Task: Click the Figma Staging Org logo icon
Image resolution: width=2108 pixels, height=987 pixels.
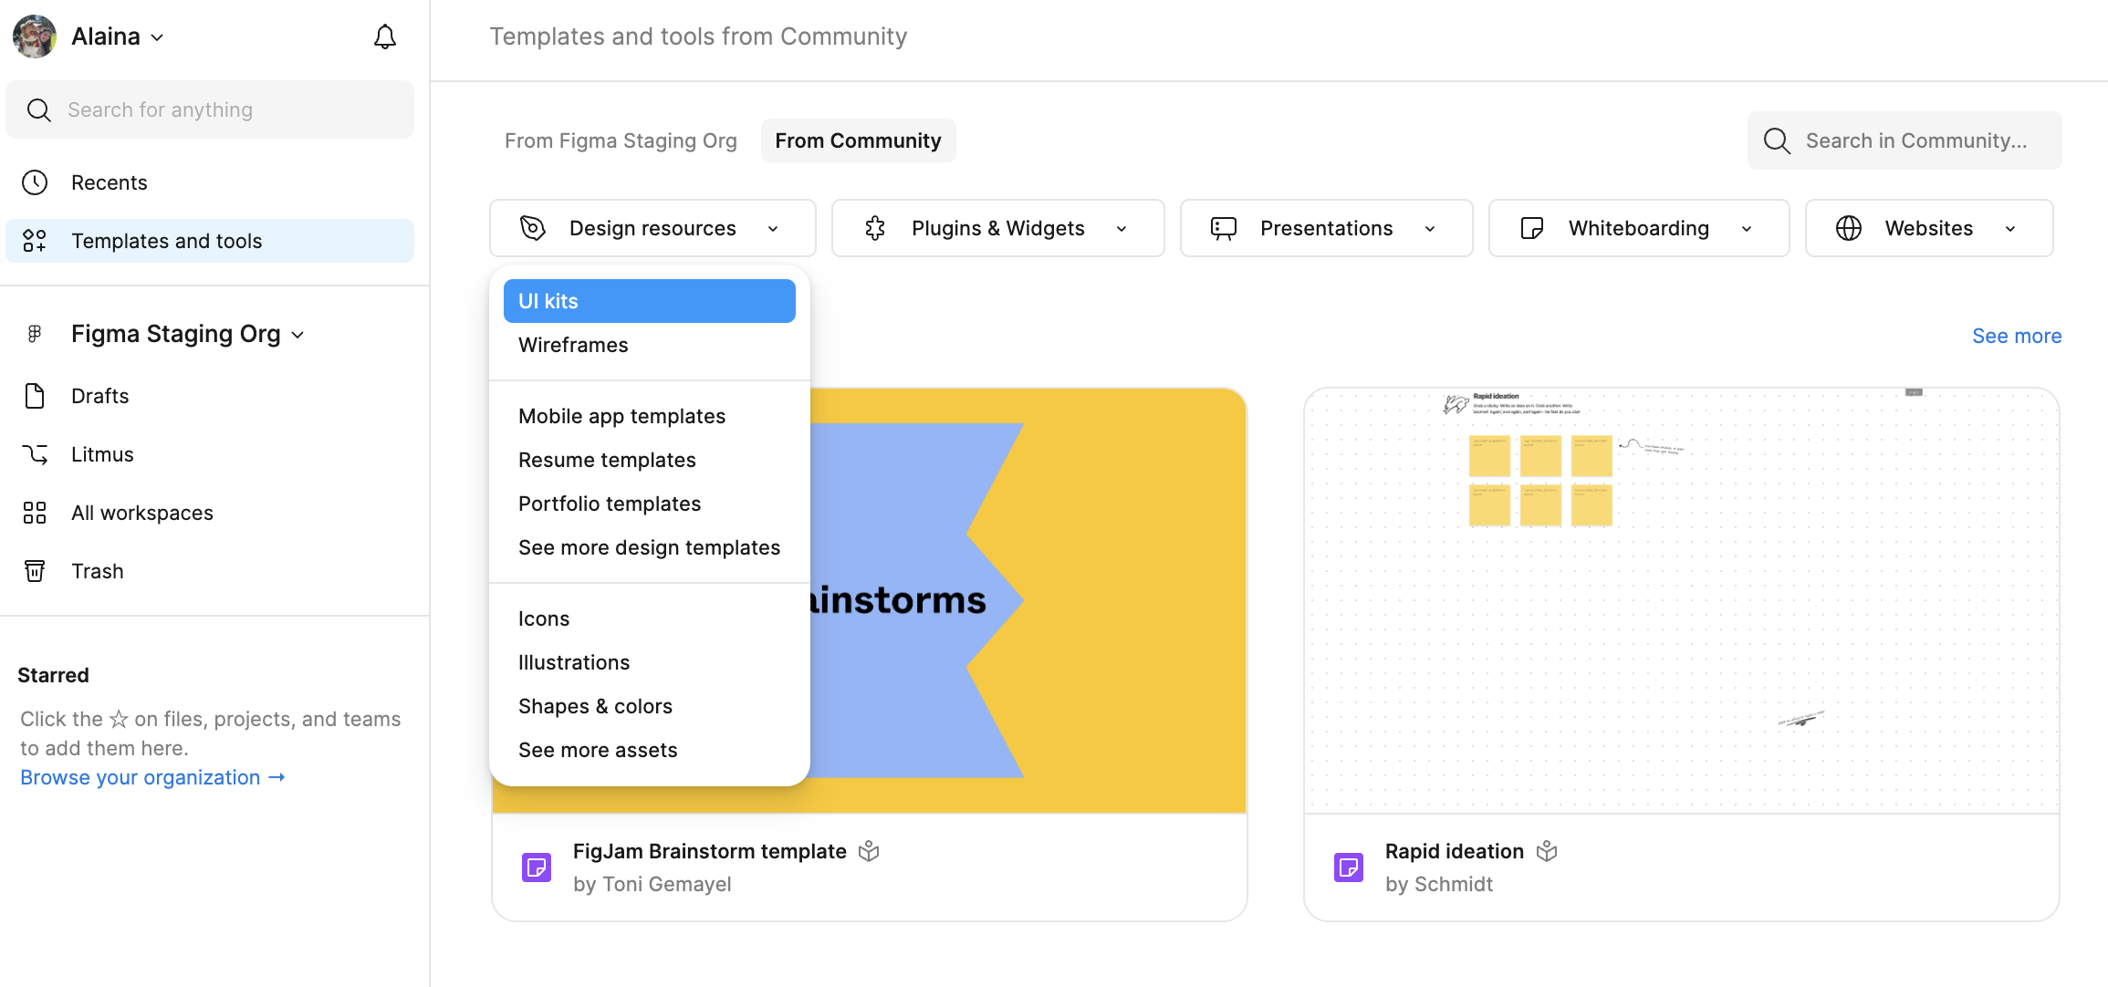Action: click(35, 334)
